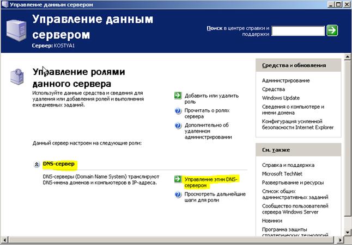The width and height of the screenshot is (352, 245).
Task: Click server name KOSTYA1 text
Action: pyautogui.click(x=64, y=46)
